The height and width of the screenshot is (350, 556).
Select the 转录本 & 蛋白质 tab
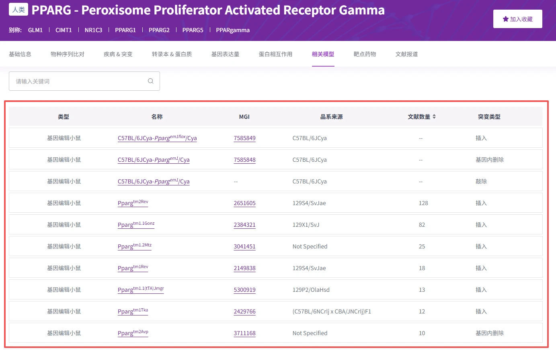[x=172, y=54]
